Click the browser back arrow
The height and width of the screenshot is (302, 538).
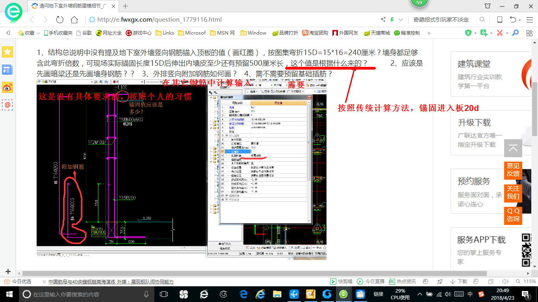coord(32,20)
